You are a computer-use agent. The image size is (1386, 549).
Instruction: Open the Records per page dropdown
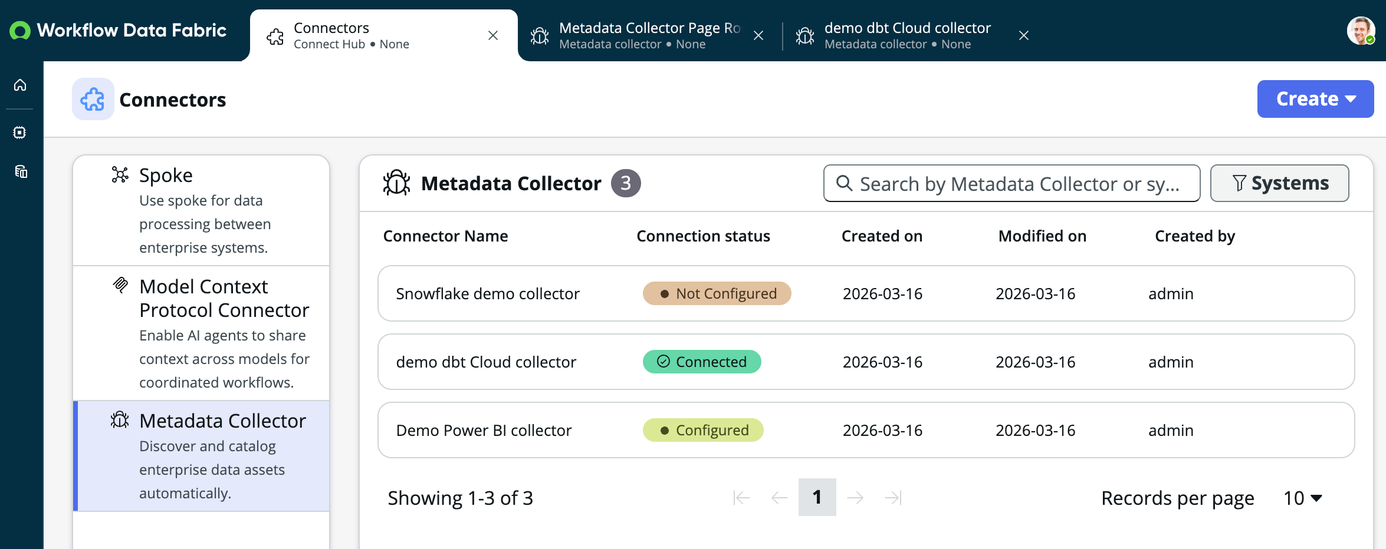click(1302, 498)
